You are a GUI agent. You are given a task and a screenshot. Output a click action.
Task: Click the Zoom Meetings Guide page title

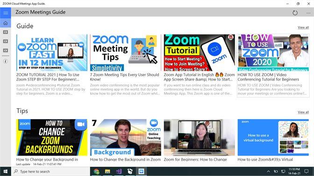click(41, 12)
